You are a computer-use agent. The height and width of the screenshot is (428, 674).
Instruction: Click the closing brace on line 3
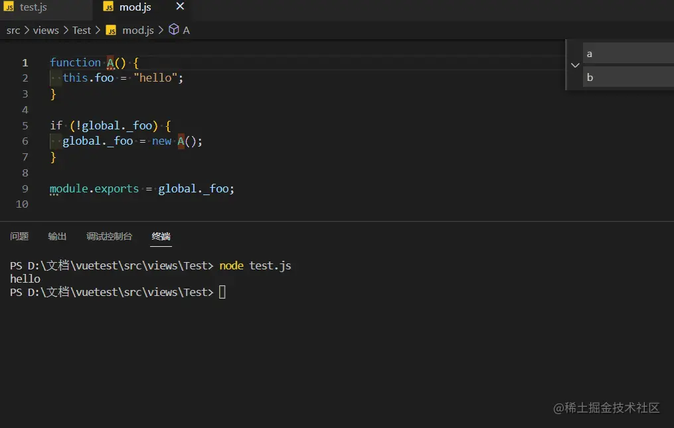pyautogui.click(x=53, y=94)
